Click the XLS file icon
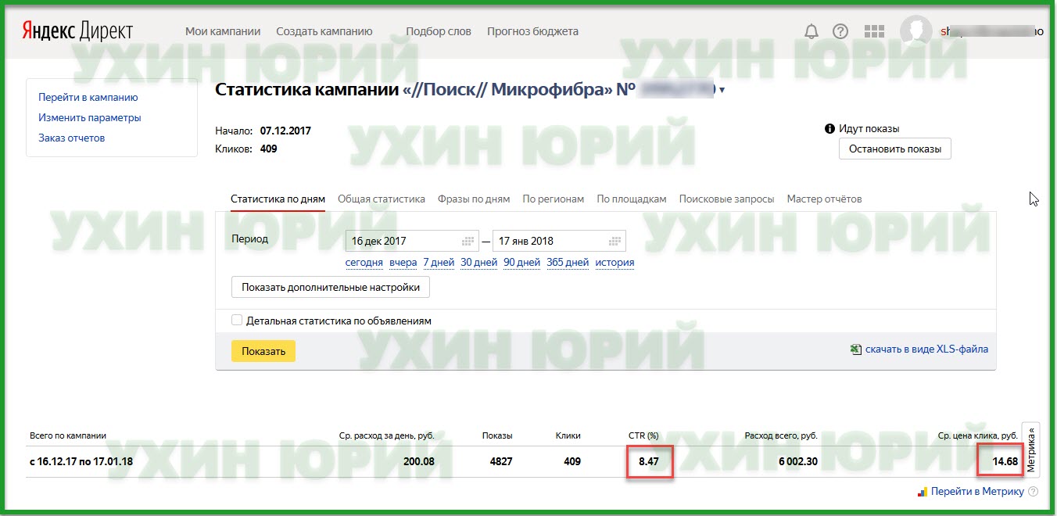 coord(856,349)
